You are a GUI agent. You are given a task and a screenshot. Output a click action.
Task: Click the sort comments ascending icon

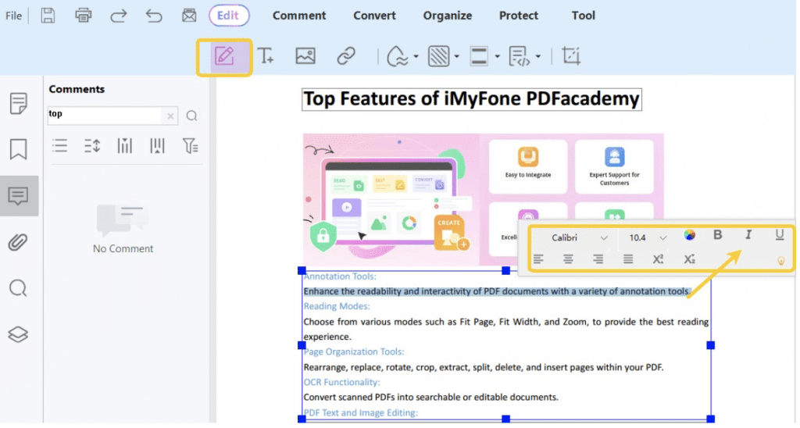(x=124, y=146)
